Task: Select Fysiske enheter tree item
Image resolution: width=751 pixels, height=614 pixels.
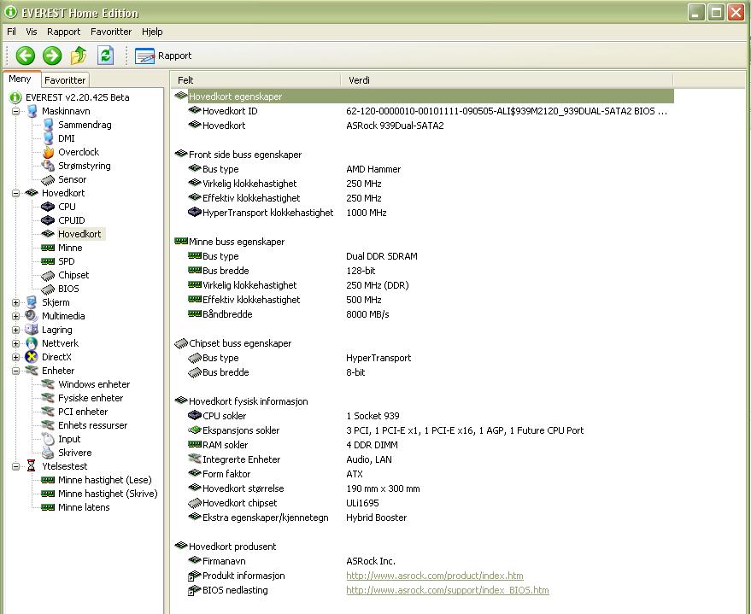Action: [91, 398]
